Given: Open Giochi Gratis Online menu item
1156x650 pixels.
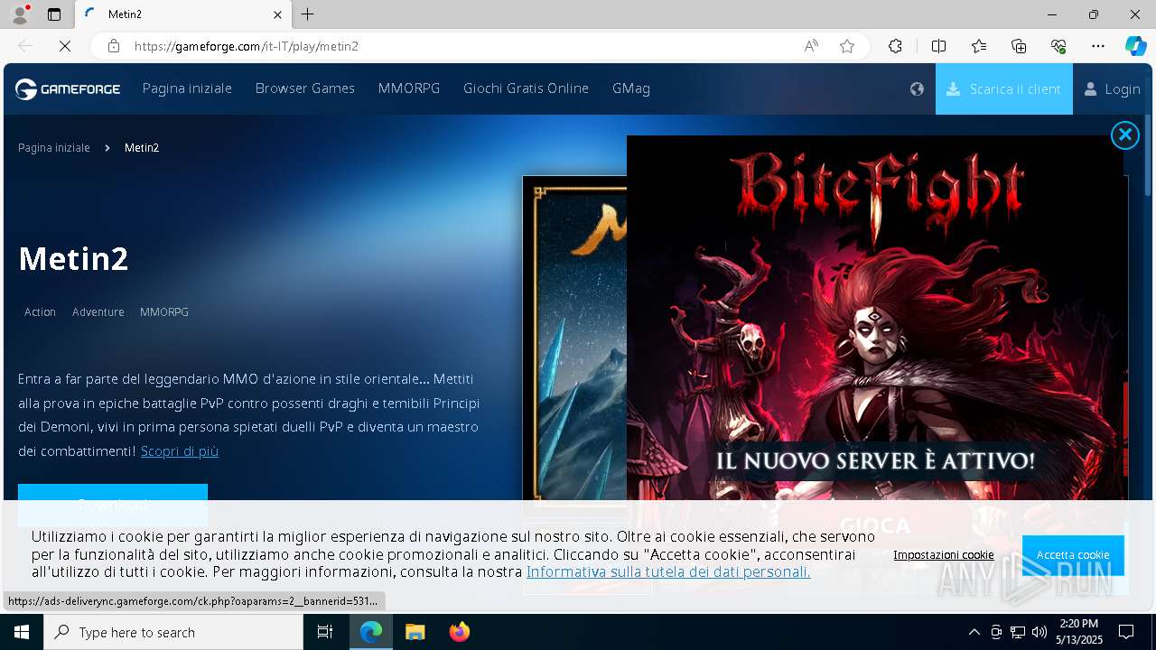Looking at the screenshot, I should [x=526, y=88].
